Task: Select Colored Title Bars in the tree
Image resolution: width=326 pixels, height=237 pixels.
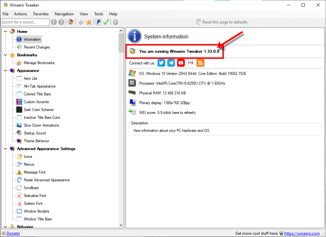Action: click(37, 94)
